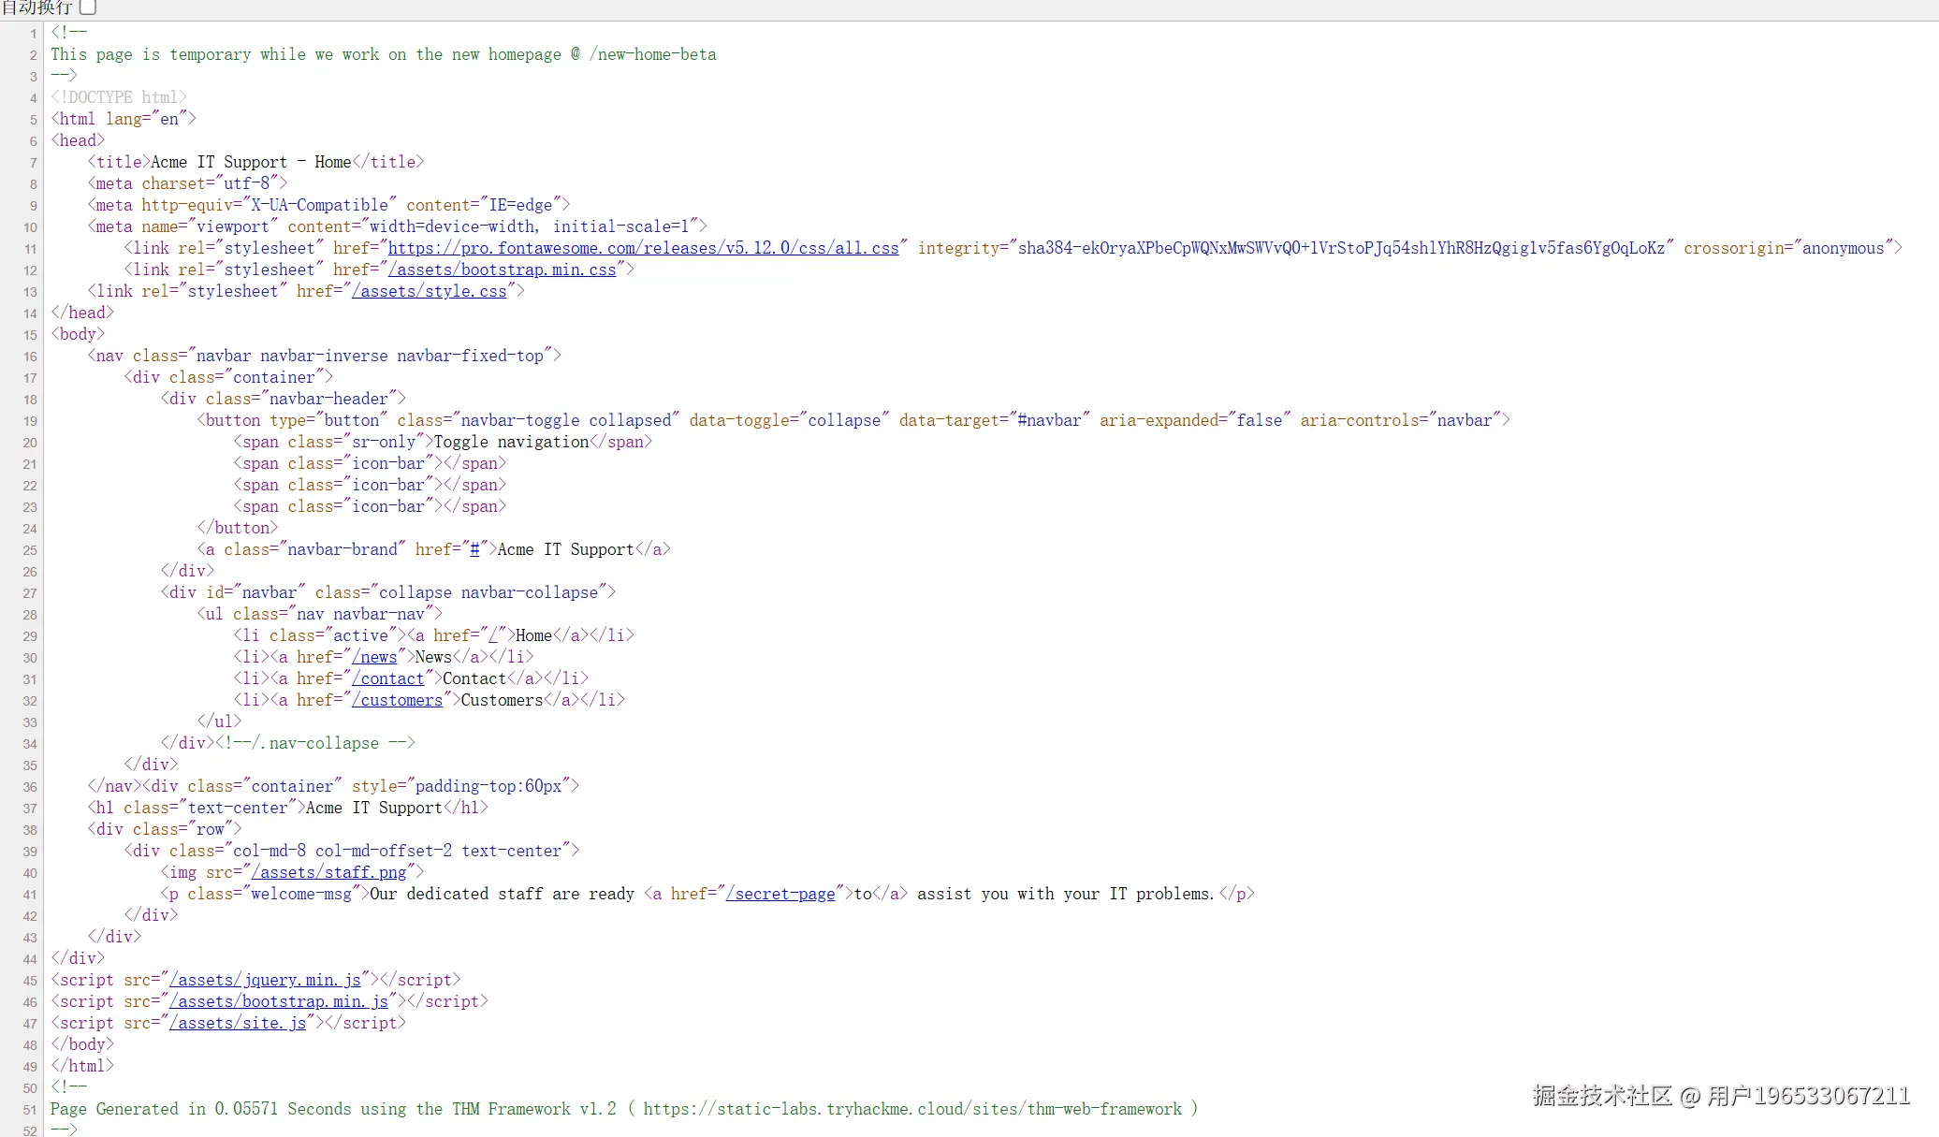1939x1137 pixels.
Task: Open the /assets/bootstrap.min.css link
Action: pyautogui.click(x=503, y=270)
